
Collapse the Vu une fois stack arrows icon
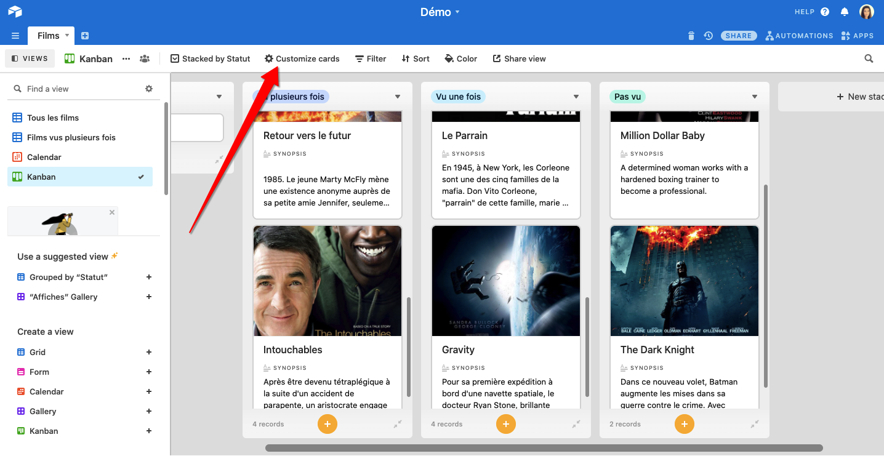576,424
